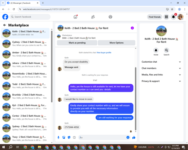Open Cydney's conversation in the chat list

[x=25, y=44]
